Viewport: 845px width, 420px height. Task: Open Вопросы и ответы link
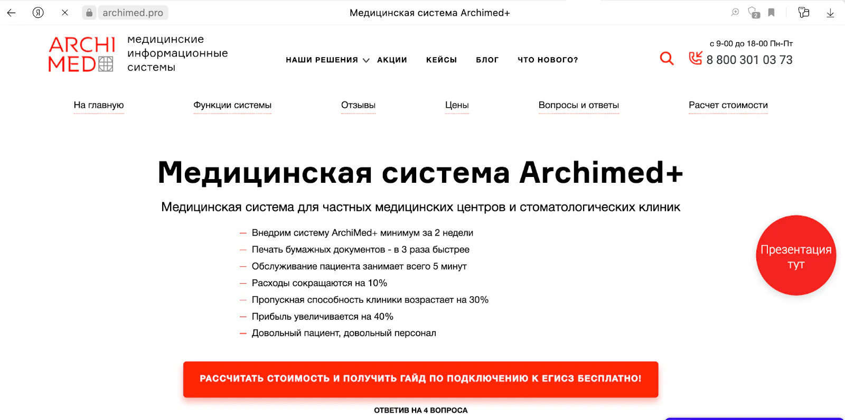point(579,105)
